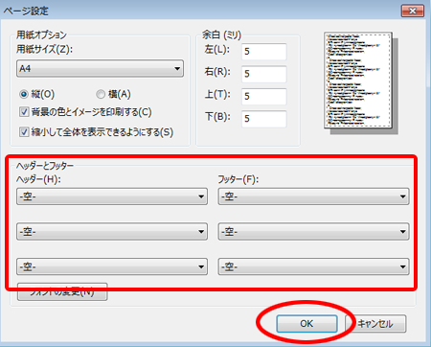The image size is (431, 347).
Task: Close the ページ設定 dialog with the X button
Action: tap(413, 11)
